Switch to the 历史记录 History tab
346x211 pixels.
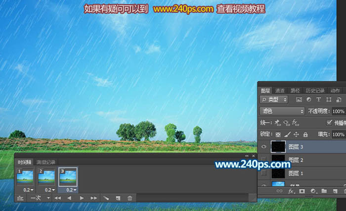(315, 91)
